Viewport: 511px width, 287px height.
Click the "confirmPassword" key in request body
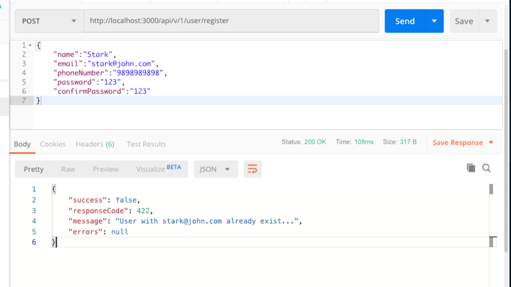pos(89,92)
